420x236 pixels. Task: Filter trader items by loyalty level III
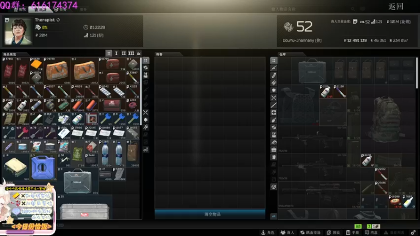[x=131, y=53]
